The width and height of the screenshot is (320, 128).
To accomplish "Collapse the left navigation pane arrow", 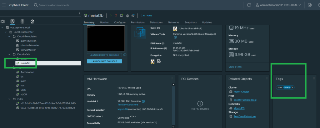I will click(79, 13).
